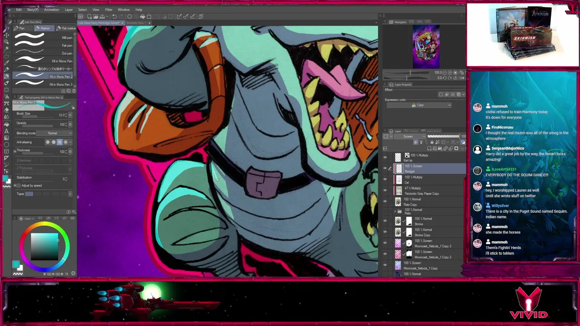Hide Mooncast_Nebula_1 Copy 3 layer
The width and height of the screenshot is (580, 326).
385,243
